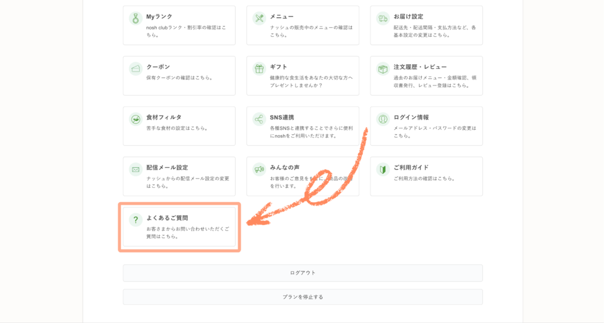This screenshot has width=604, height=323.
Task: Open the 注文履歴・レビュー heading link
Action: 420,67
